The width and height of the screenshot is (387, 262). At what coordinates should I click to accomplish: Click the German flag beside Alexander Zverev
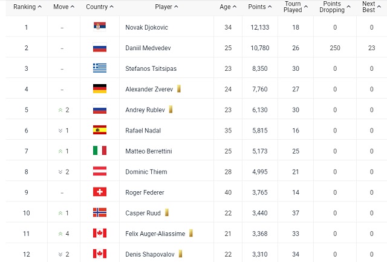click(x=99, y=89)
